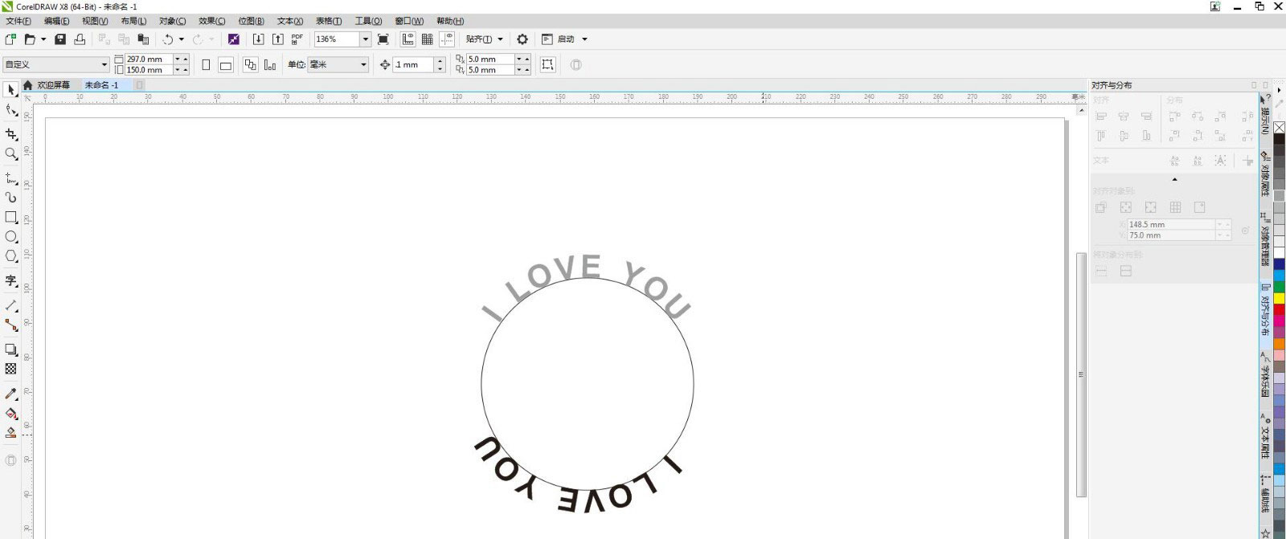Open the zoom level dropdown
The width and height of the screenshot is (1286, 539).
365,39
